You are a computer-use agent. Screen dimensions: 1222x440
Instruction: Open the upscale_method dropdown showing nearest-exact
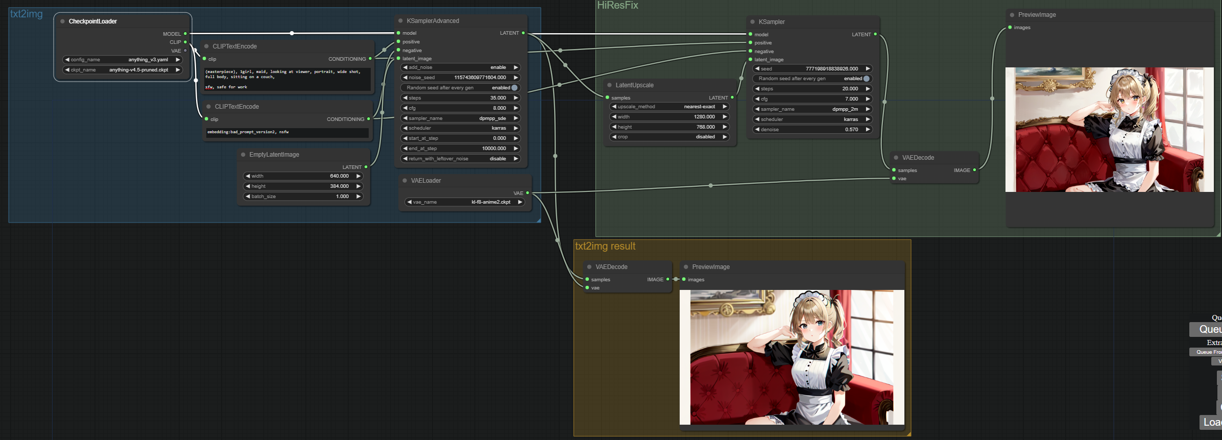669,107
